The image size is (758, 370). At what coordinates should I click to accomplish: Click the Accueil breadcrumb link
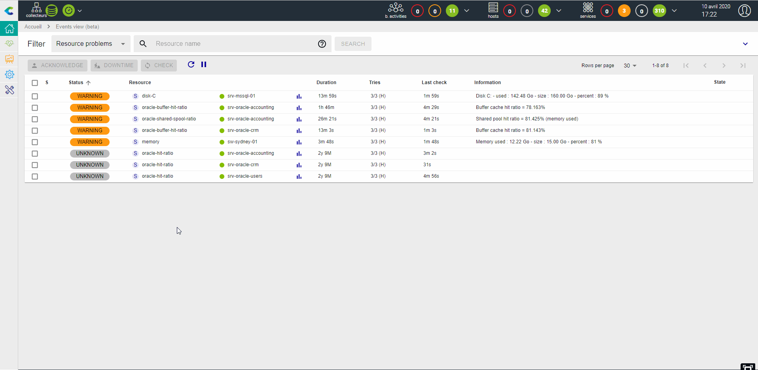[33, 26]
